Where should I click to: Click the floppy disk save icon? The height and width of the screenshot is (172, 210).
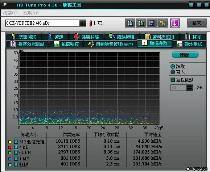(x=152, y=23)
